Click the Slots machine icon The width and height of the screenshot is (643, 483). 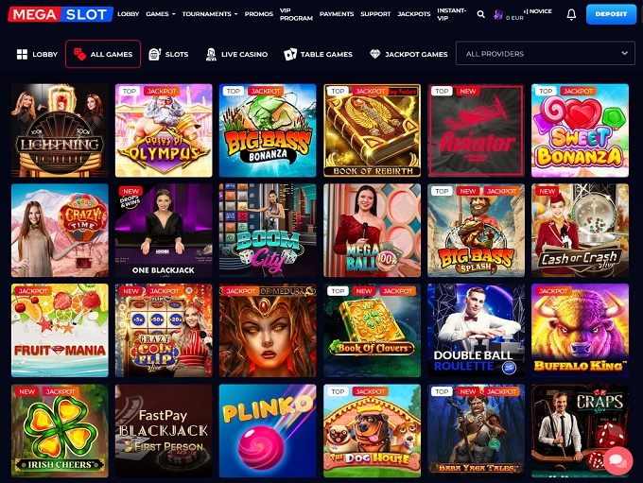pyautogui.click(x=154, y=54)
